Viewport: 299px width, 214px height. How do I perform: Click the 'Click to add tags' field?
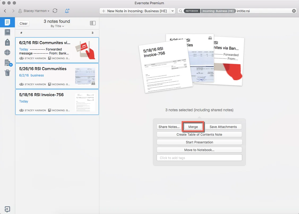199,158
